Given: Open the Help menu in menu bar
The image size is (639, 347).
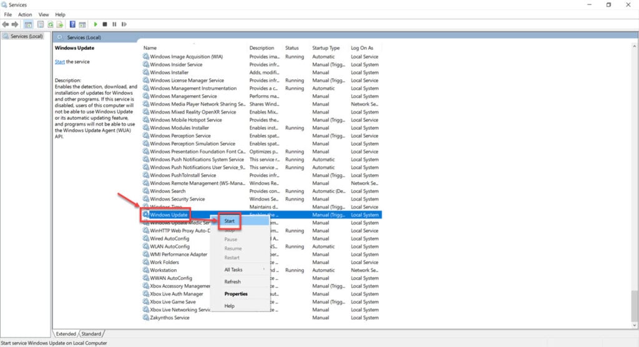Looking at the screenshot, I should (61, 14).
